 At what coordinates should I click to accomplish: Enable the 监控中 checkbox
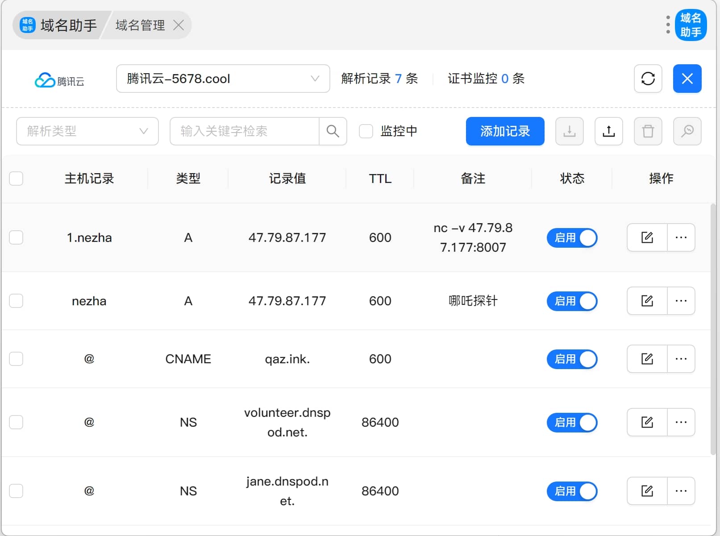coord(366,131)
